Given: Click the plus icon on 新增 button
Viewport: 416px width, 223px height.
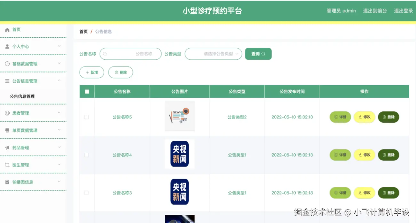Looking at the screenshot, I should pyautogui.click(x=87, y=73).
